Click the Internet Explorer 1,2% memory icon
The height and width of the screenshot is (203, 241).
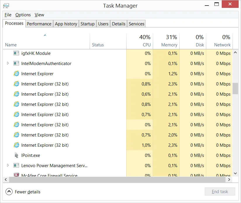click(x=16, y=74)
